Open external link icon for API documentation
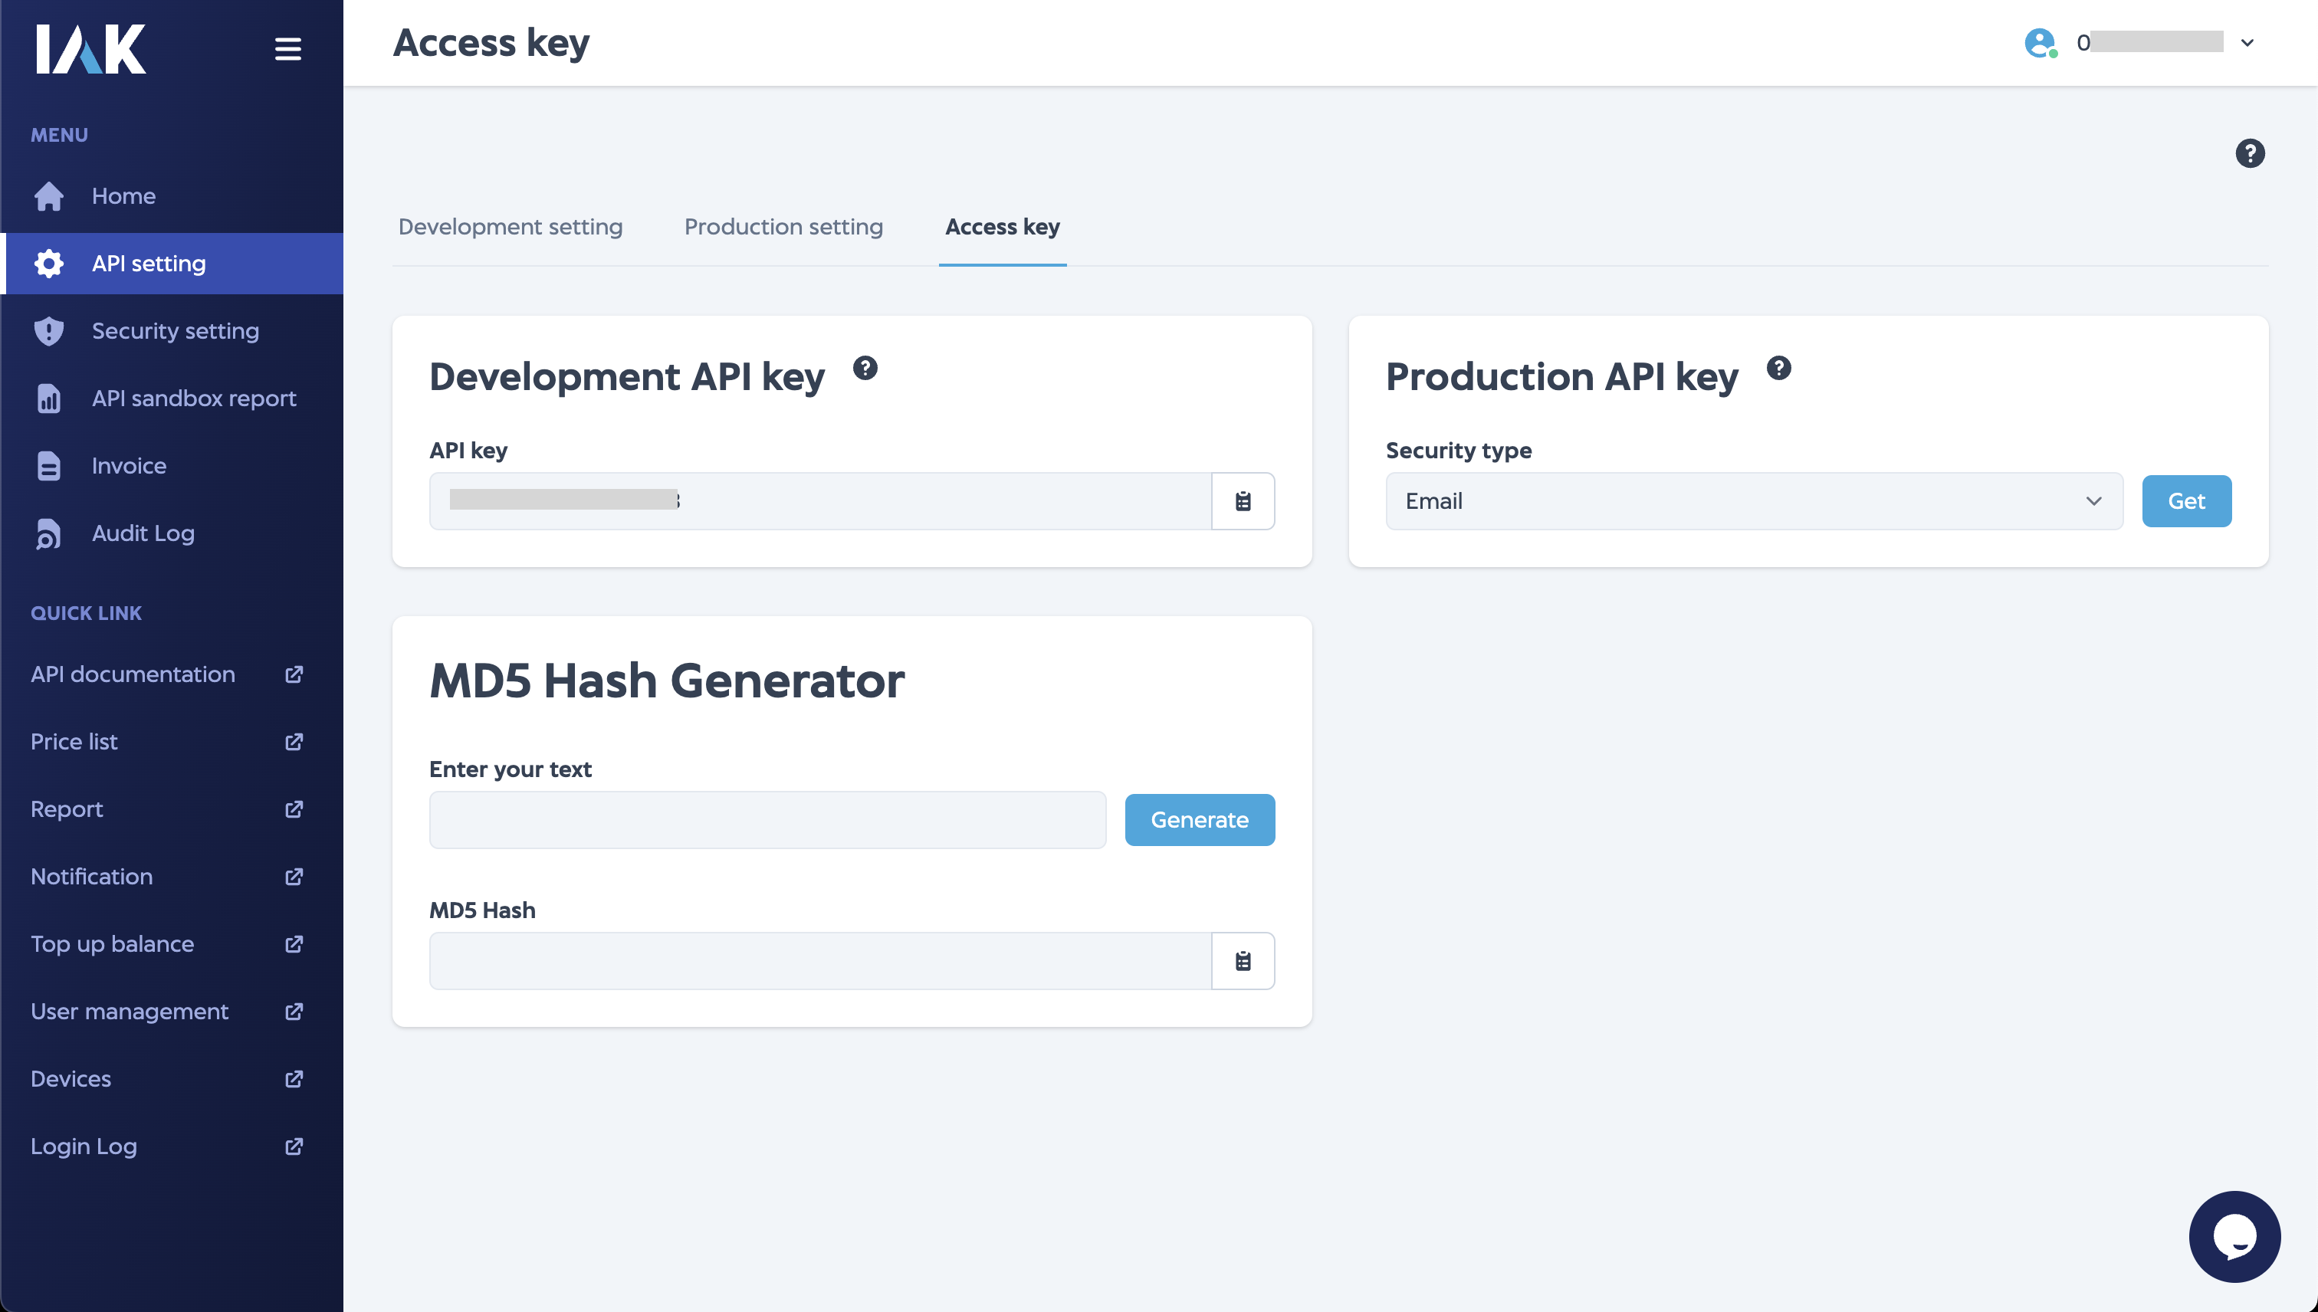 point(294,674)
